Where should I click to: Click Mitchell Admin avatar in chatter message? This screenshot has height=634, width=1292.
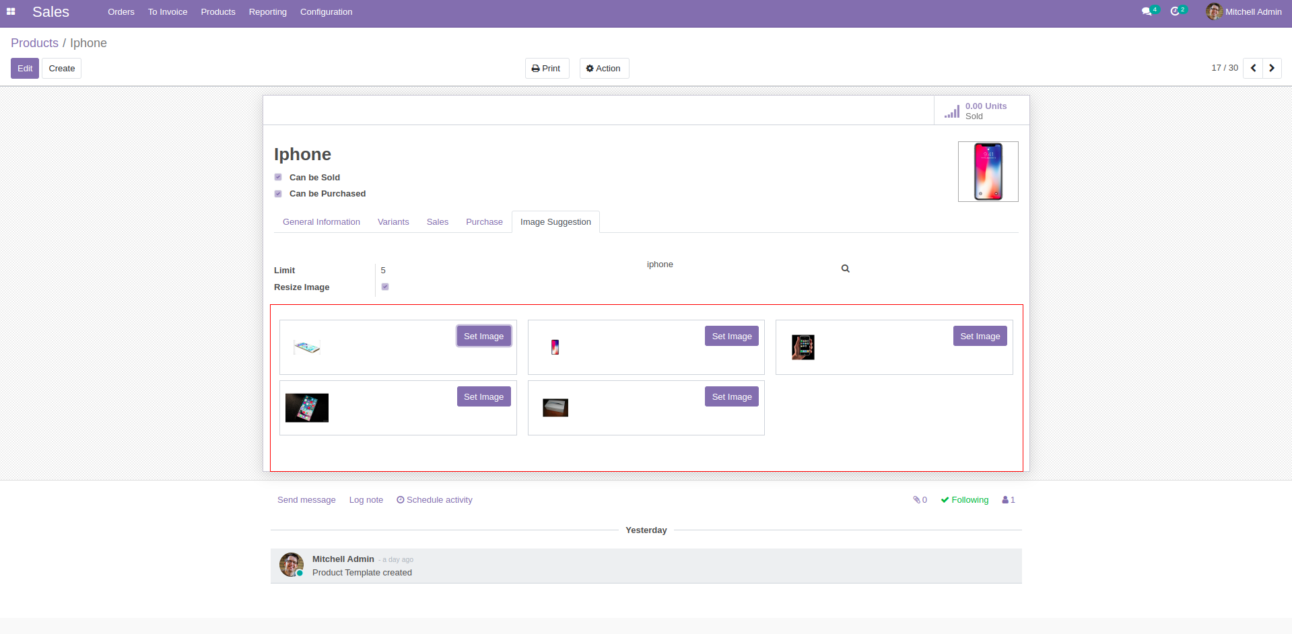pos(292,565)
